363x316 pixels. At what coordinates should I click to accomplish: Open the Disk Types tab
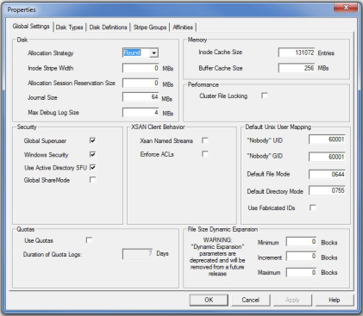tap(69, 28)
